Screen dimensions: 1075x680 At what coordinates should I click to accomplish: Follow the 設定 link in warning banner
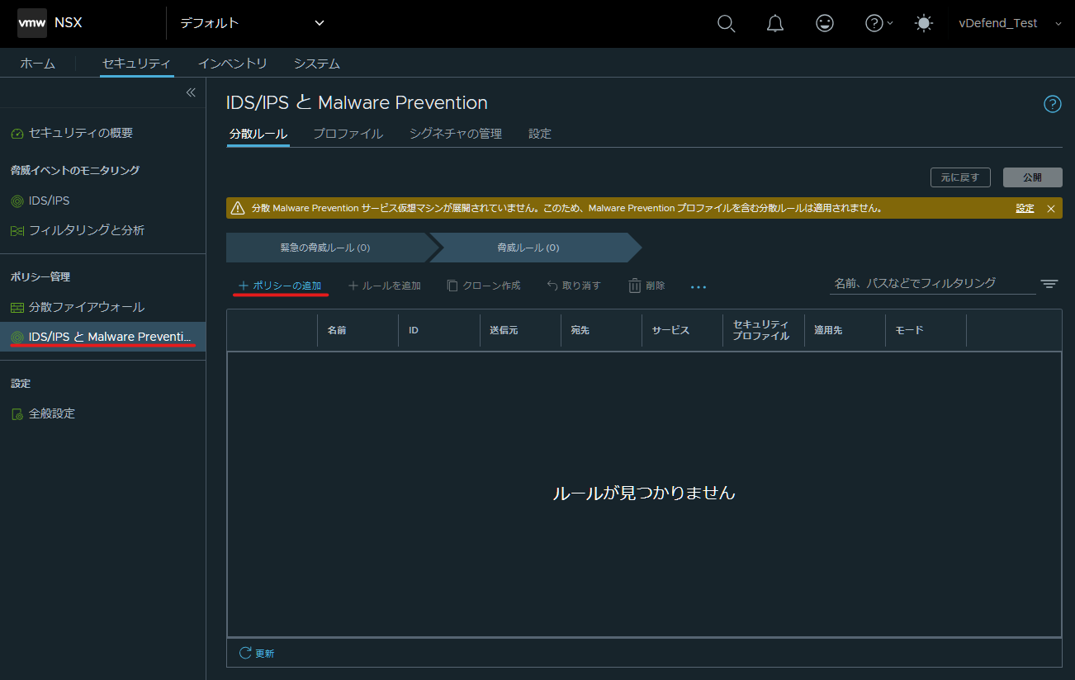1025,209
